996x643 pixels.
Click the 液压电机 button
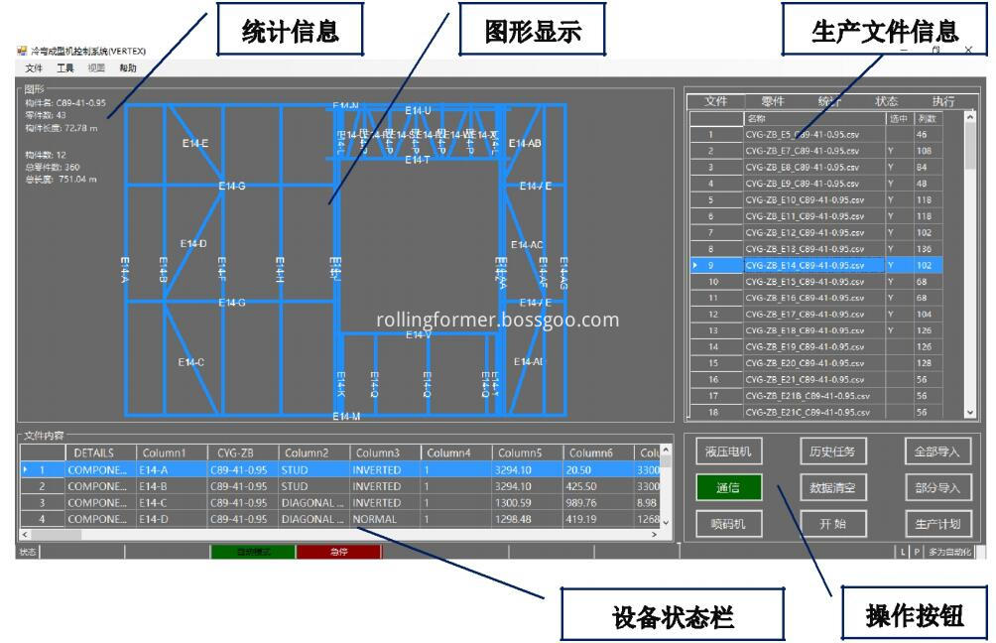pyautogui.click(x=728, y=451)
